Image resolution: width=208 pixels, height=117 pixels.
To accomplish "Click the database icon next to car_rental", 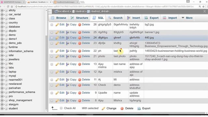I will click(x=6, y=15).
